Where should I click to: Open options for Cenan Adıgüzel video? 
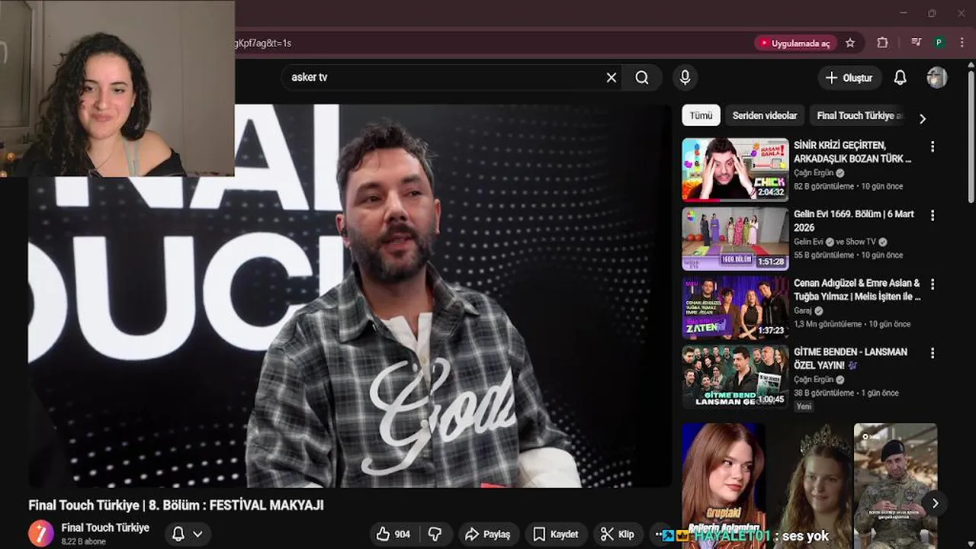pyautogui.click(x=932, y=284)
